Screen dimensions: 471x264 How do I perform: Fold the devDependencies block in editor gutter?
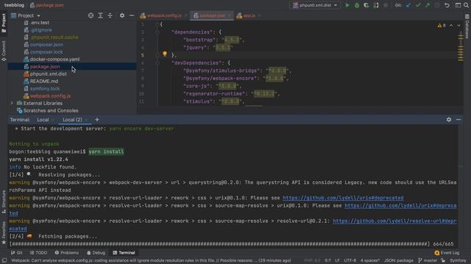click(157, 63)
